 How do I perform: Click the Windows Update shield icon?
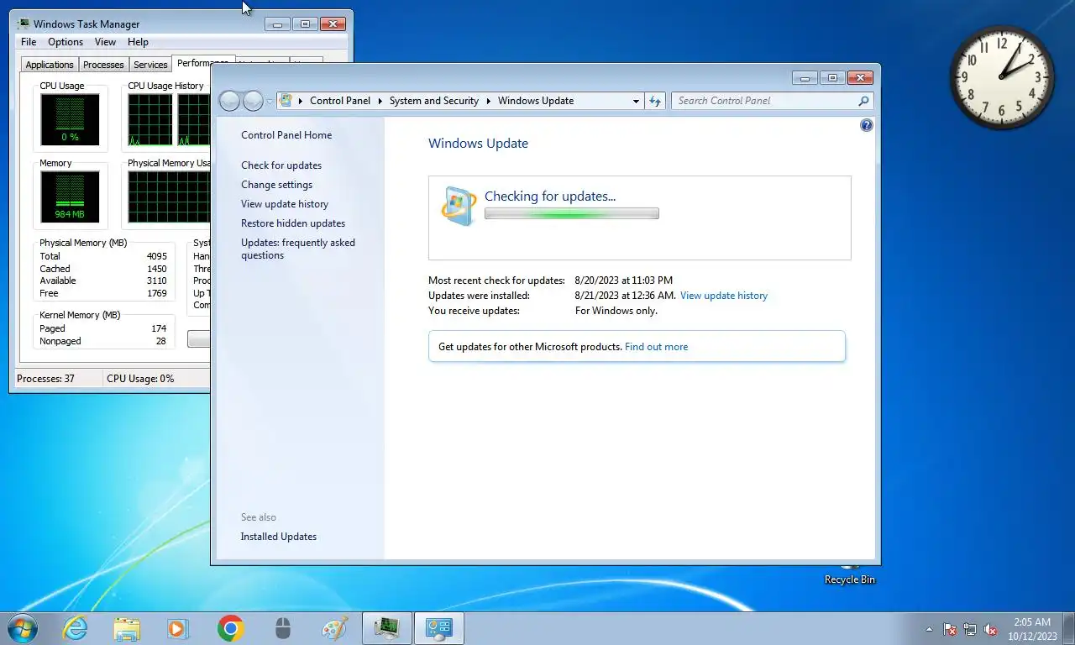pyautogui.click(x=459, y=206)
